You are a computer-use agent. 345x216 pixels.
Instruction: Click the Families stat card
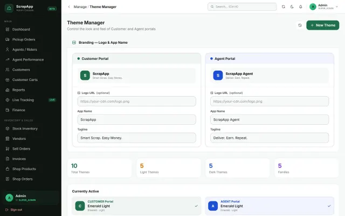point(307,168)
